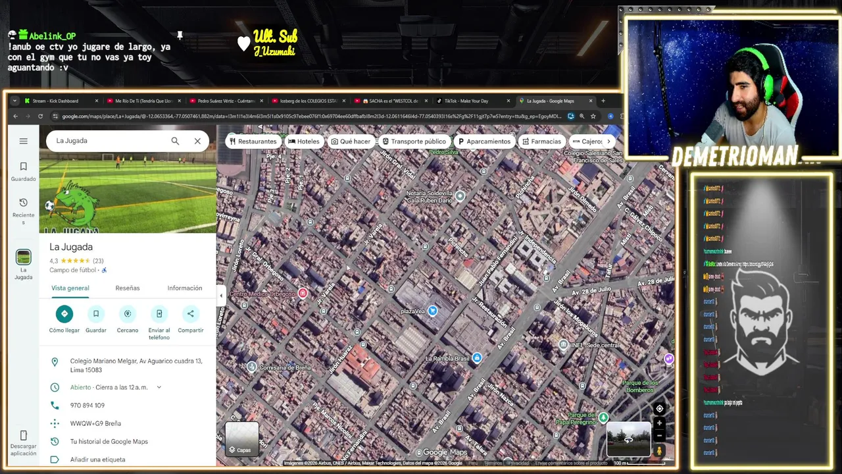Select the Vista general tab
This screenshot has height=474, width=842.
(70, 288)
